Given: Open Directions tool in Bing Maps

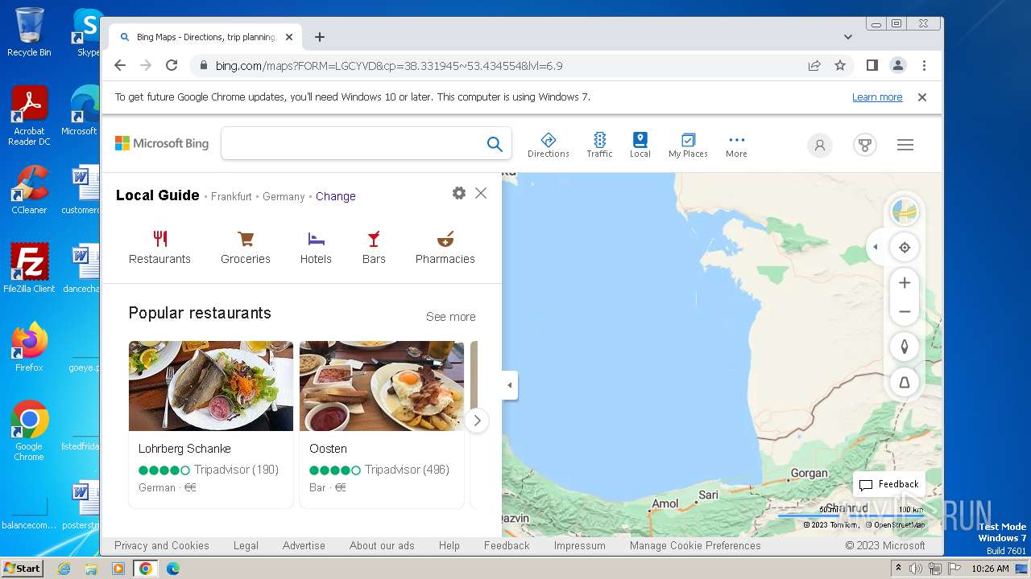Looking at the screenshot, I should 549,145.
